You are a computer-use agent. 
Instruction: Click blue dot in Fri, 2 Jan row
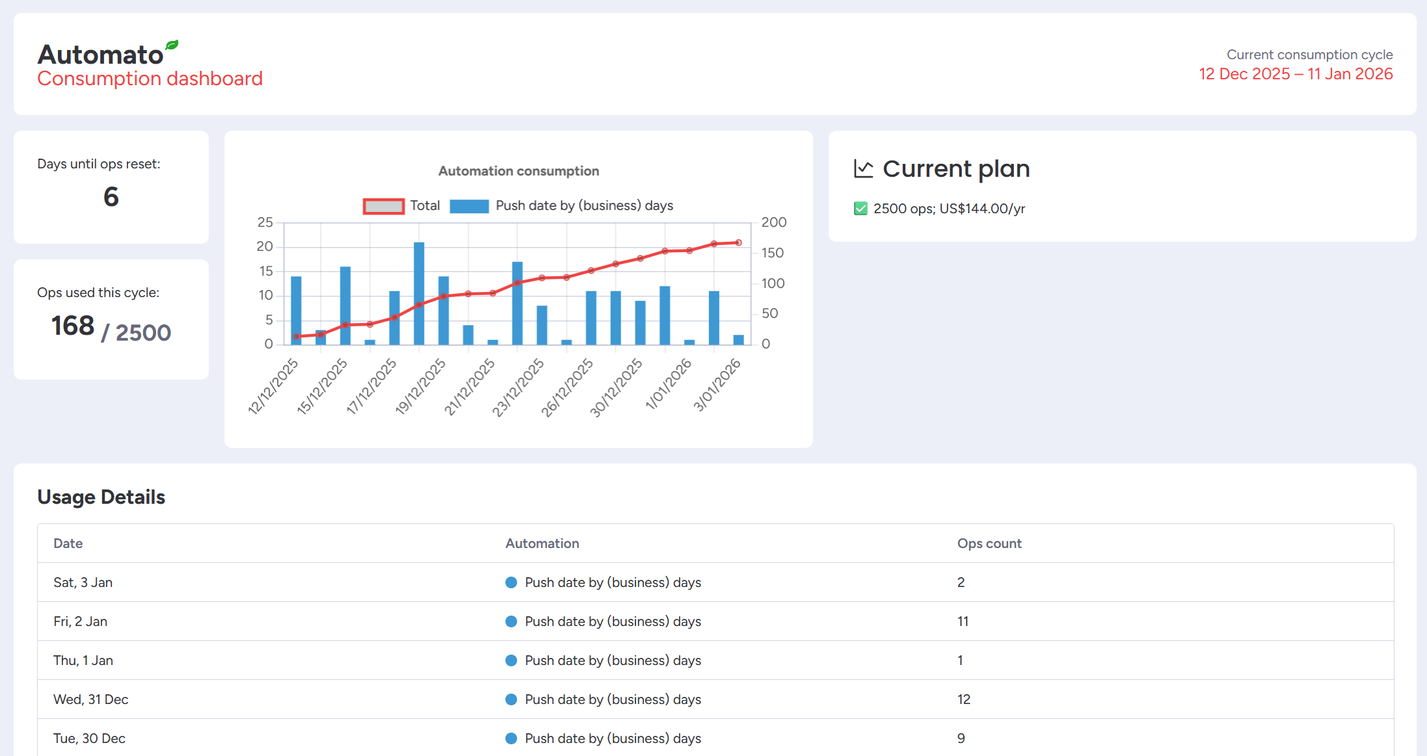coord(511,621)
